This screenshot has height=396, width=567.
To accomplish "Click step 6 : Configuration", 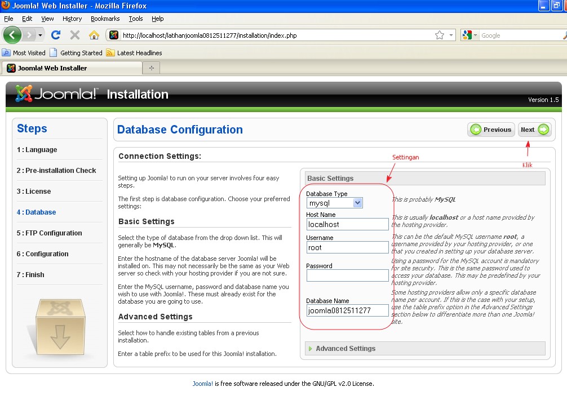I will (x=42, y=254).
